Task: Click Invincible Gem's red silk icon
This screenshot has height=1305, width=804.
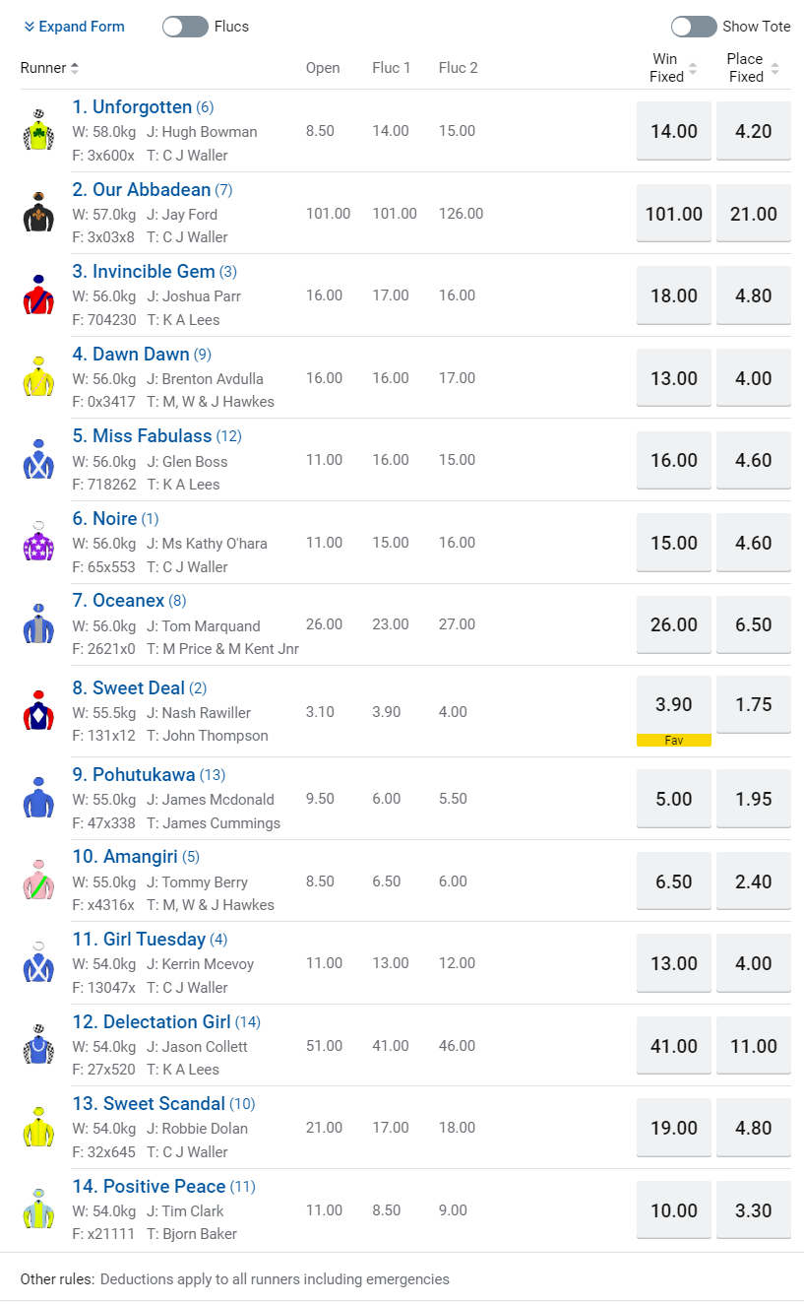Action: coord(38,294)
